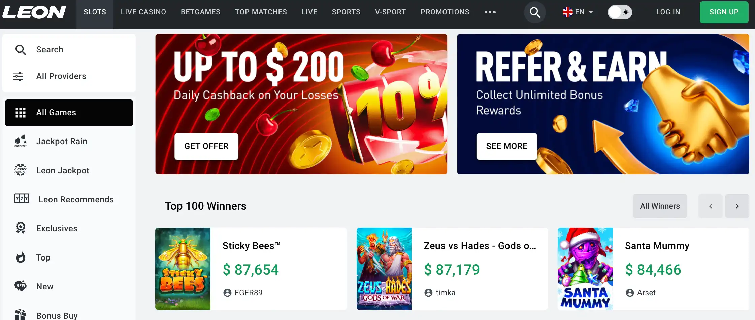Screen dimensions: 755x320
Task: Click the All Providers filter icon
Action: (x=19, y=76)
